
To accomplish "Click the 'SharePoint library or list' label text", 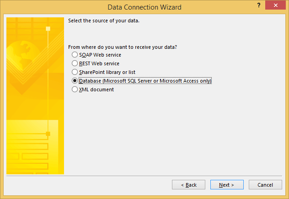I will coord(107,72).
